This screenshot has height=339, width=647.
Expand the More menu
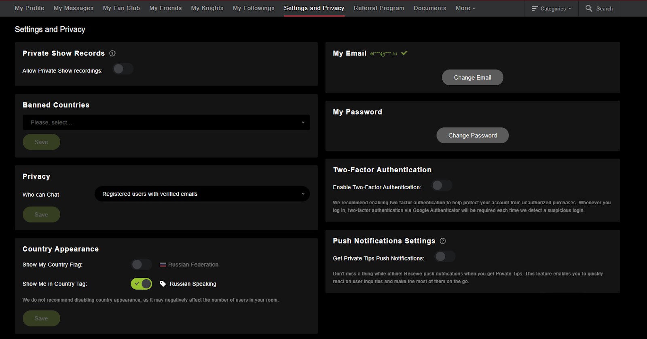tap(465, 8)
